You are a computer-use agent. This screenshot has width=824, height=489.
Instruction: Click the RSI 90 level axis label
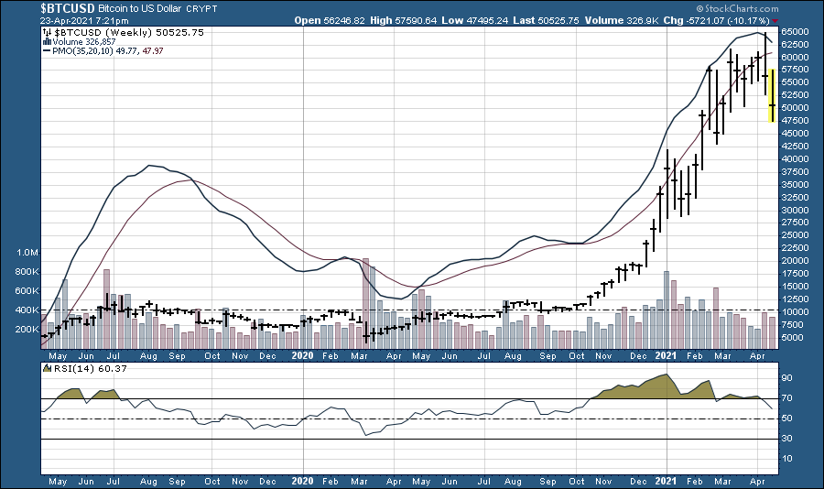pyautogui.click(x=786, y=377)
